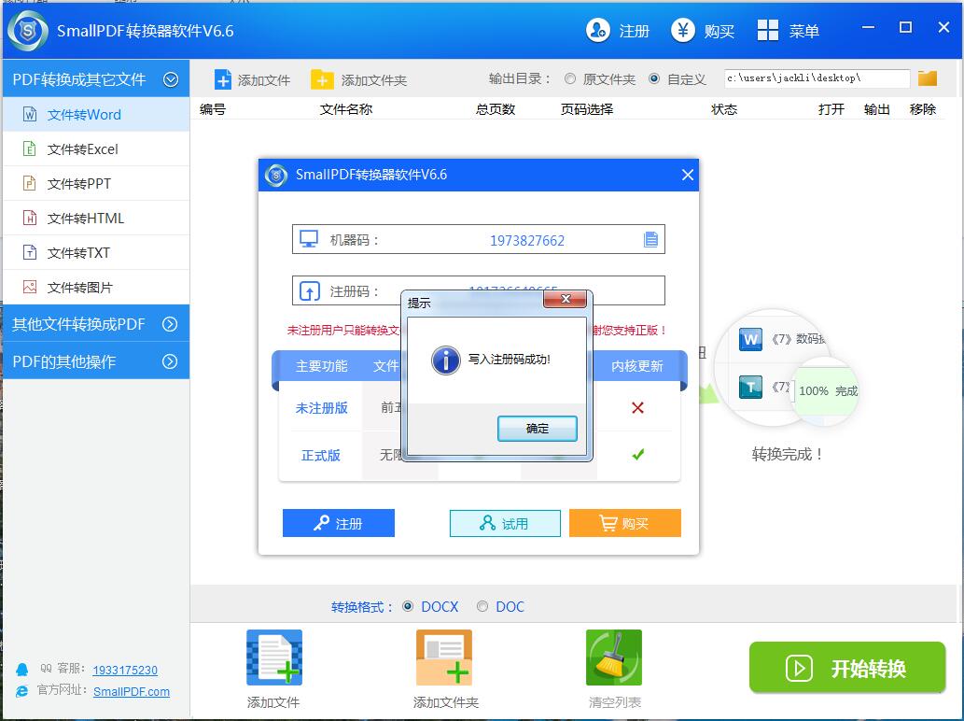
Task: Click the 输出 column header
Action: (x=876, y=109)
